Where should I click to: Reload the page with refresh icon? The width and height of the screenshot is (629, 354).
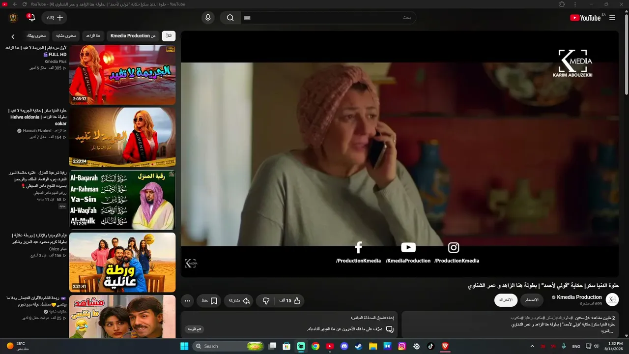point(24,4)
